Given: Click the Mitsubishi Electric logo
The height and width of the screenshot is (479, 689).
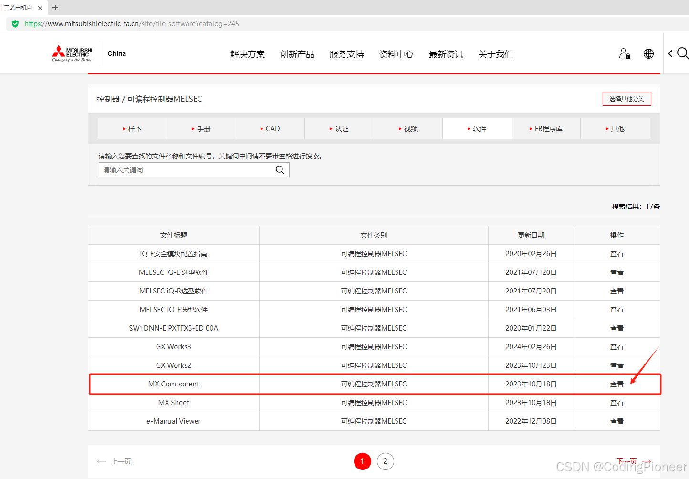Looking at the screenshot, I should pyautogui.click(x=71, y=53).
